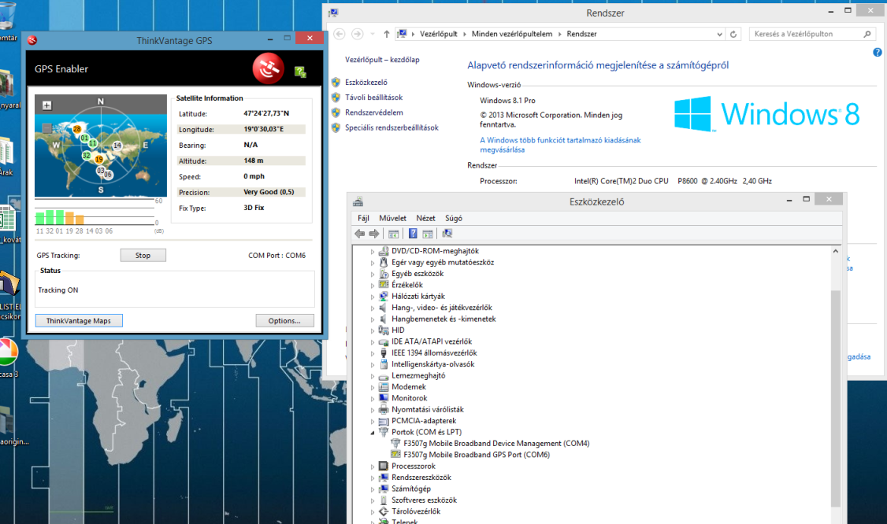Click the DVD/CD-ROM-meghajtók device icon
This screenshot has width=887, height=524.
pos(384,251)
